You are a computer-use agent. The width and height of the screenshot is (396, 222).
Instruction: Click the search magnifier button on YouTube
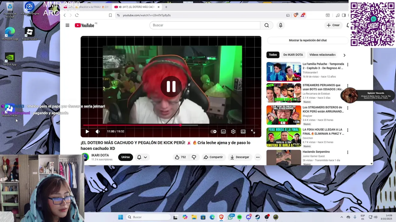pyautogui.click(x=267, y=25)
